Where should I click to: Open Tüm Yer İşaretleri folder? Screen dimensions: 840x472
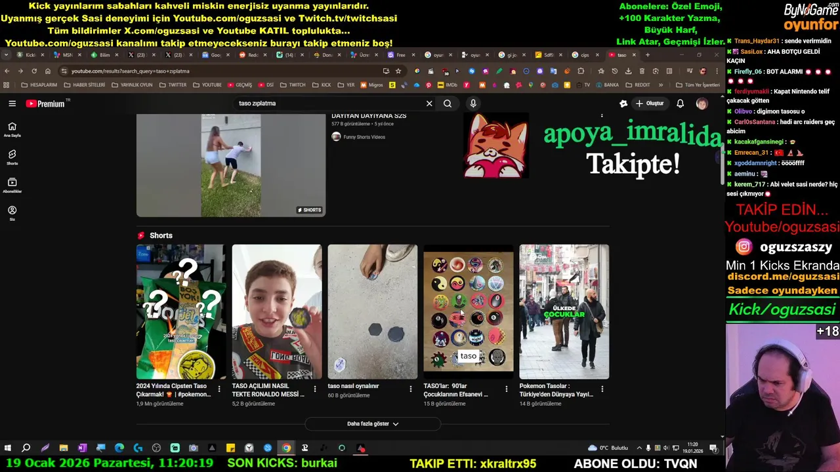[698, 85]
